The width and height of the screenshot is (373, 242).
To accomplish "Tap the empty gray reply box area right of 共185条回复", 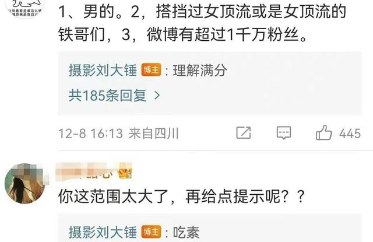I will [x=262, y=96].
